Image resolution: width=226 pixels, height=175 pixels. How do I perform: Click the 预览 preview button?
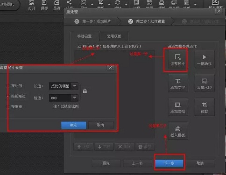(106, 163)
